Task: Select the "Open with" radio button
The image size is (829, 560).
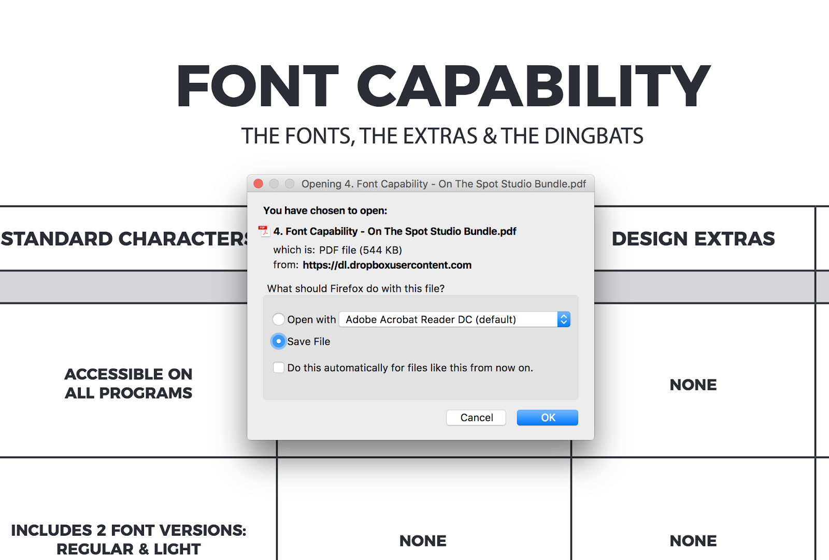Action: [278, 319]
